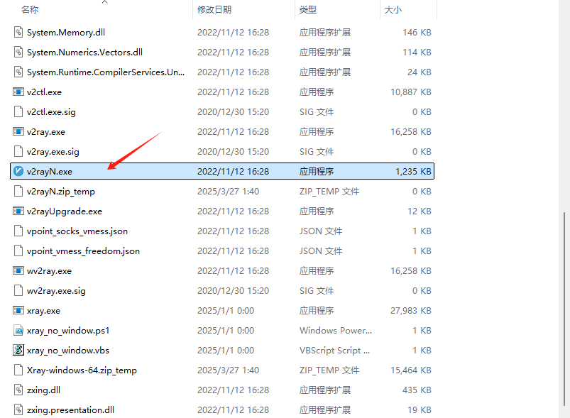
Task: Select the file name v2ray.exe.sig
Action: (53, 152)
